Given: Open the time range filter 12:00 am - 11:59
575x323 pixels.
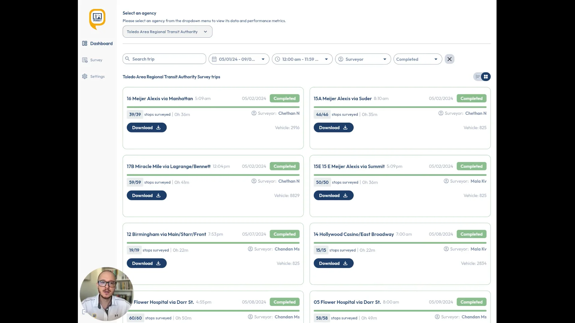Looking at the screenshot, I should [x=302, y=59].
